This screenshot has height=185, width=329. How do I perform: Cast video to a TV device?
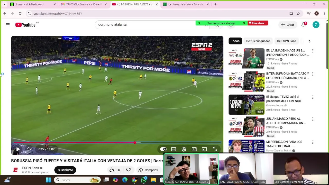(204, 149)
